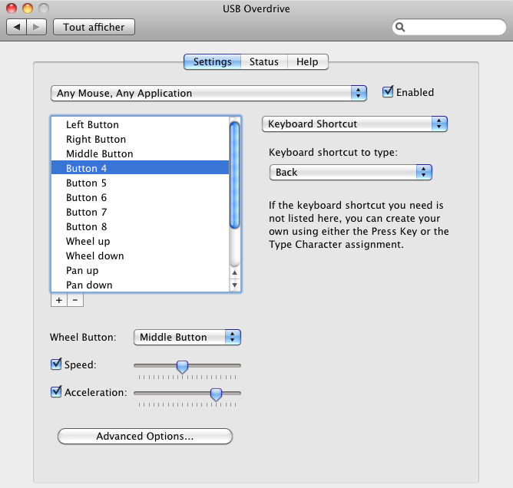
Task: Click the blue scrollbar thumb in button list
Action: pos(234,175)
